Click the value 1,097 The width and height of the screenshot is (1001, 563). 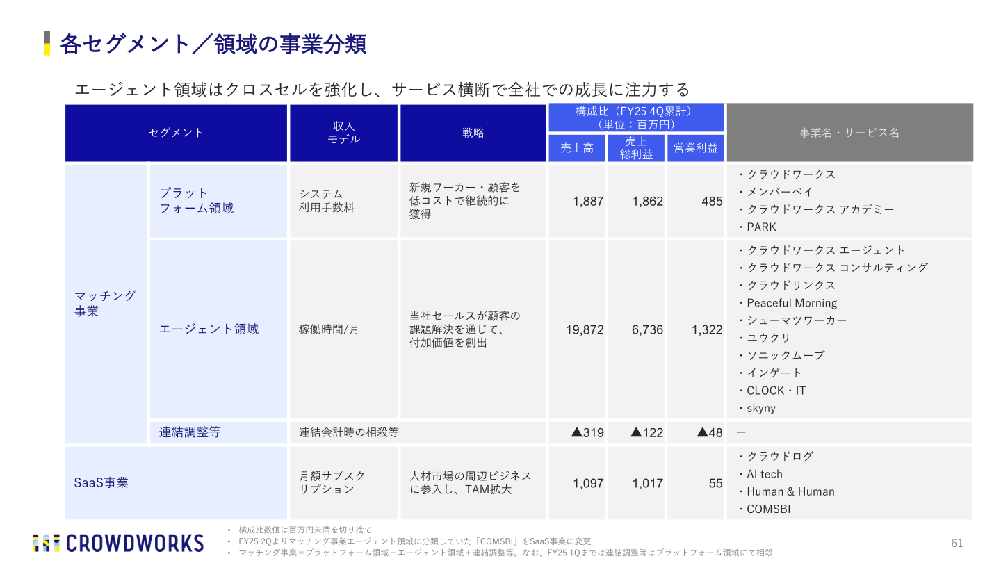click(588, 483)
